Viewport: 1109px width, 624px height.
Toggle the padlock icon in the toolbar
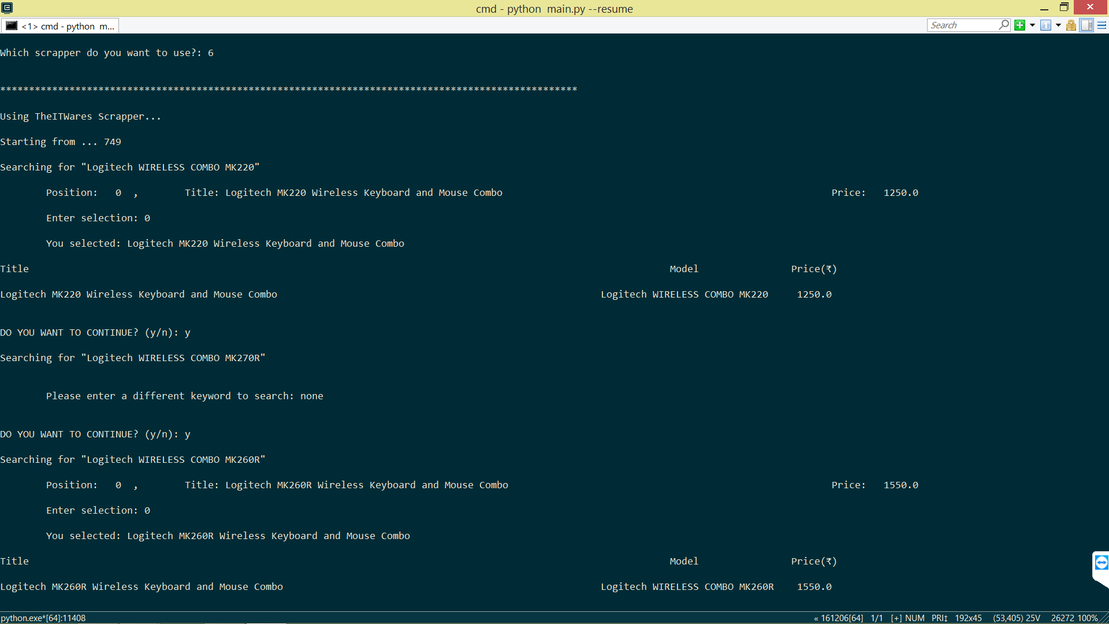[1071, 25]
